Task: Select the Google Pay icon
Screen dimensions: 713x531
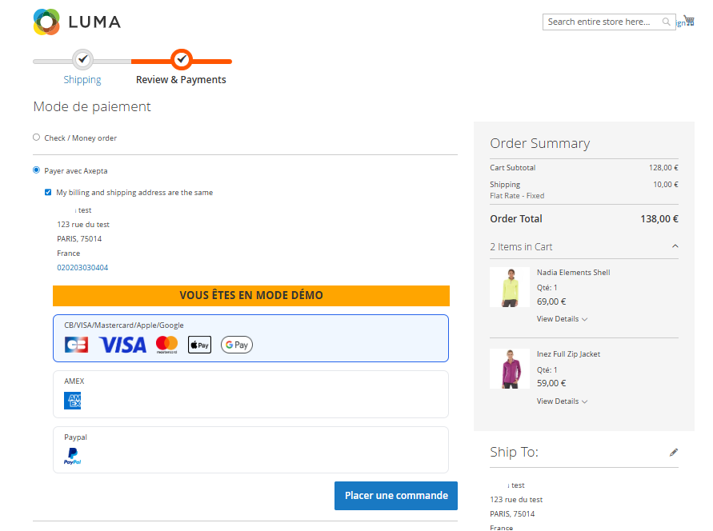Action: point(237,345)
